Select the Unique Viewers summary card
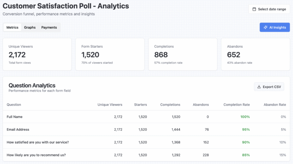 coord(37,54)
